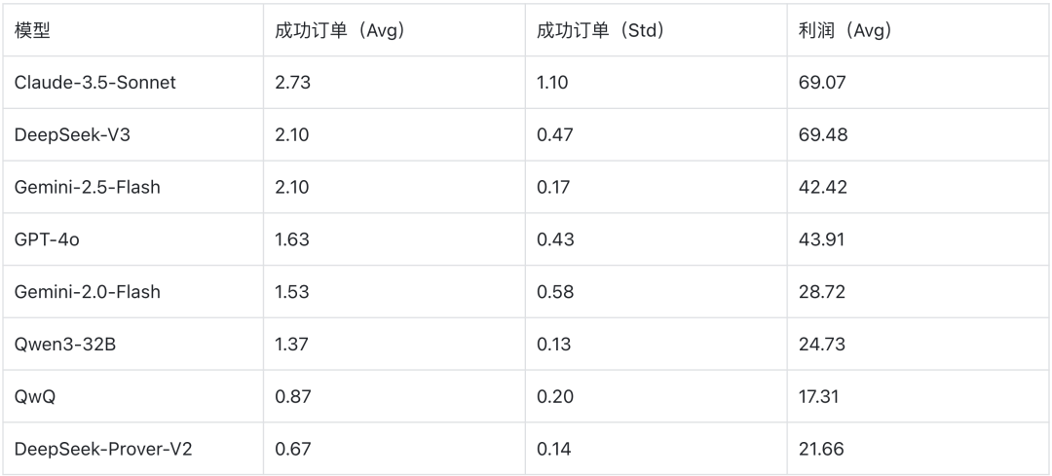Click the 模型 column header
Screen dimensions: 1052x476
[32, 30]
